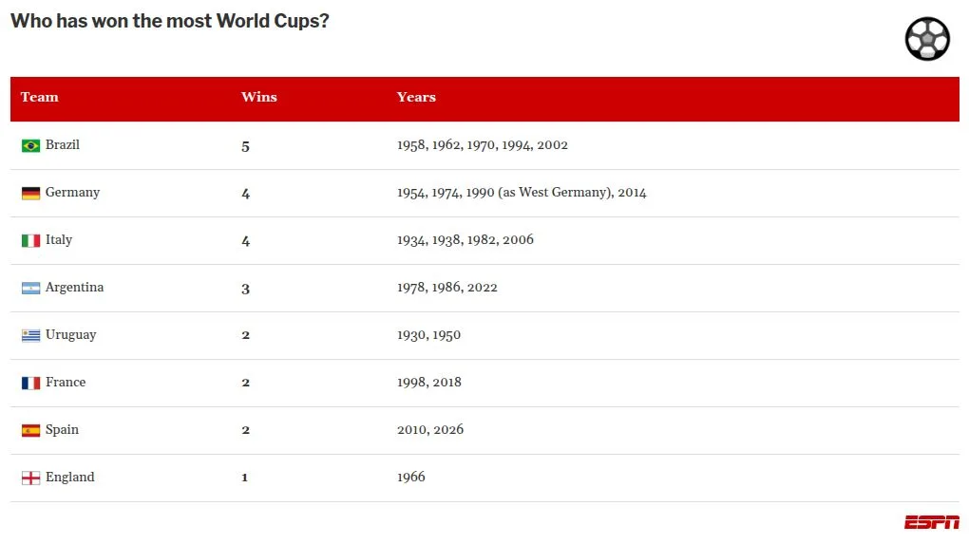969x544 pixels.
Task: Click the 'Who has won the most World Cups?' title
Action: coord(170,21)
